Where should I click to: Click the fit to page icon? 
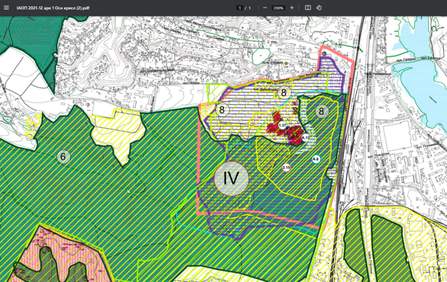(x=308, y=8)
